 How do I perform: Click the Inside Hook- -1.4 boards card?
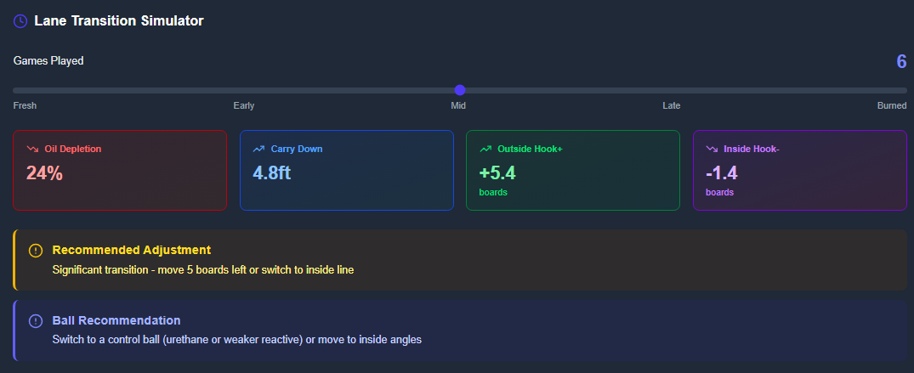pyautogui.click(x=799, y=170)
